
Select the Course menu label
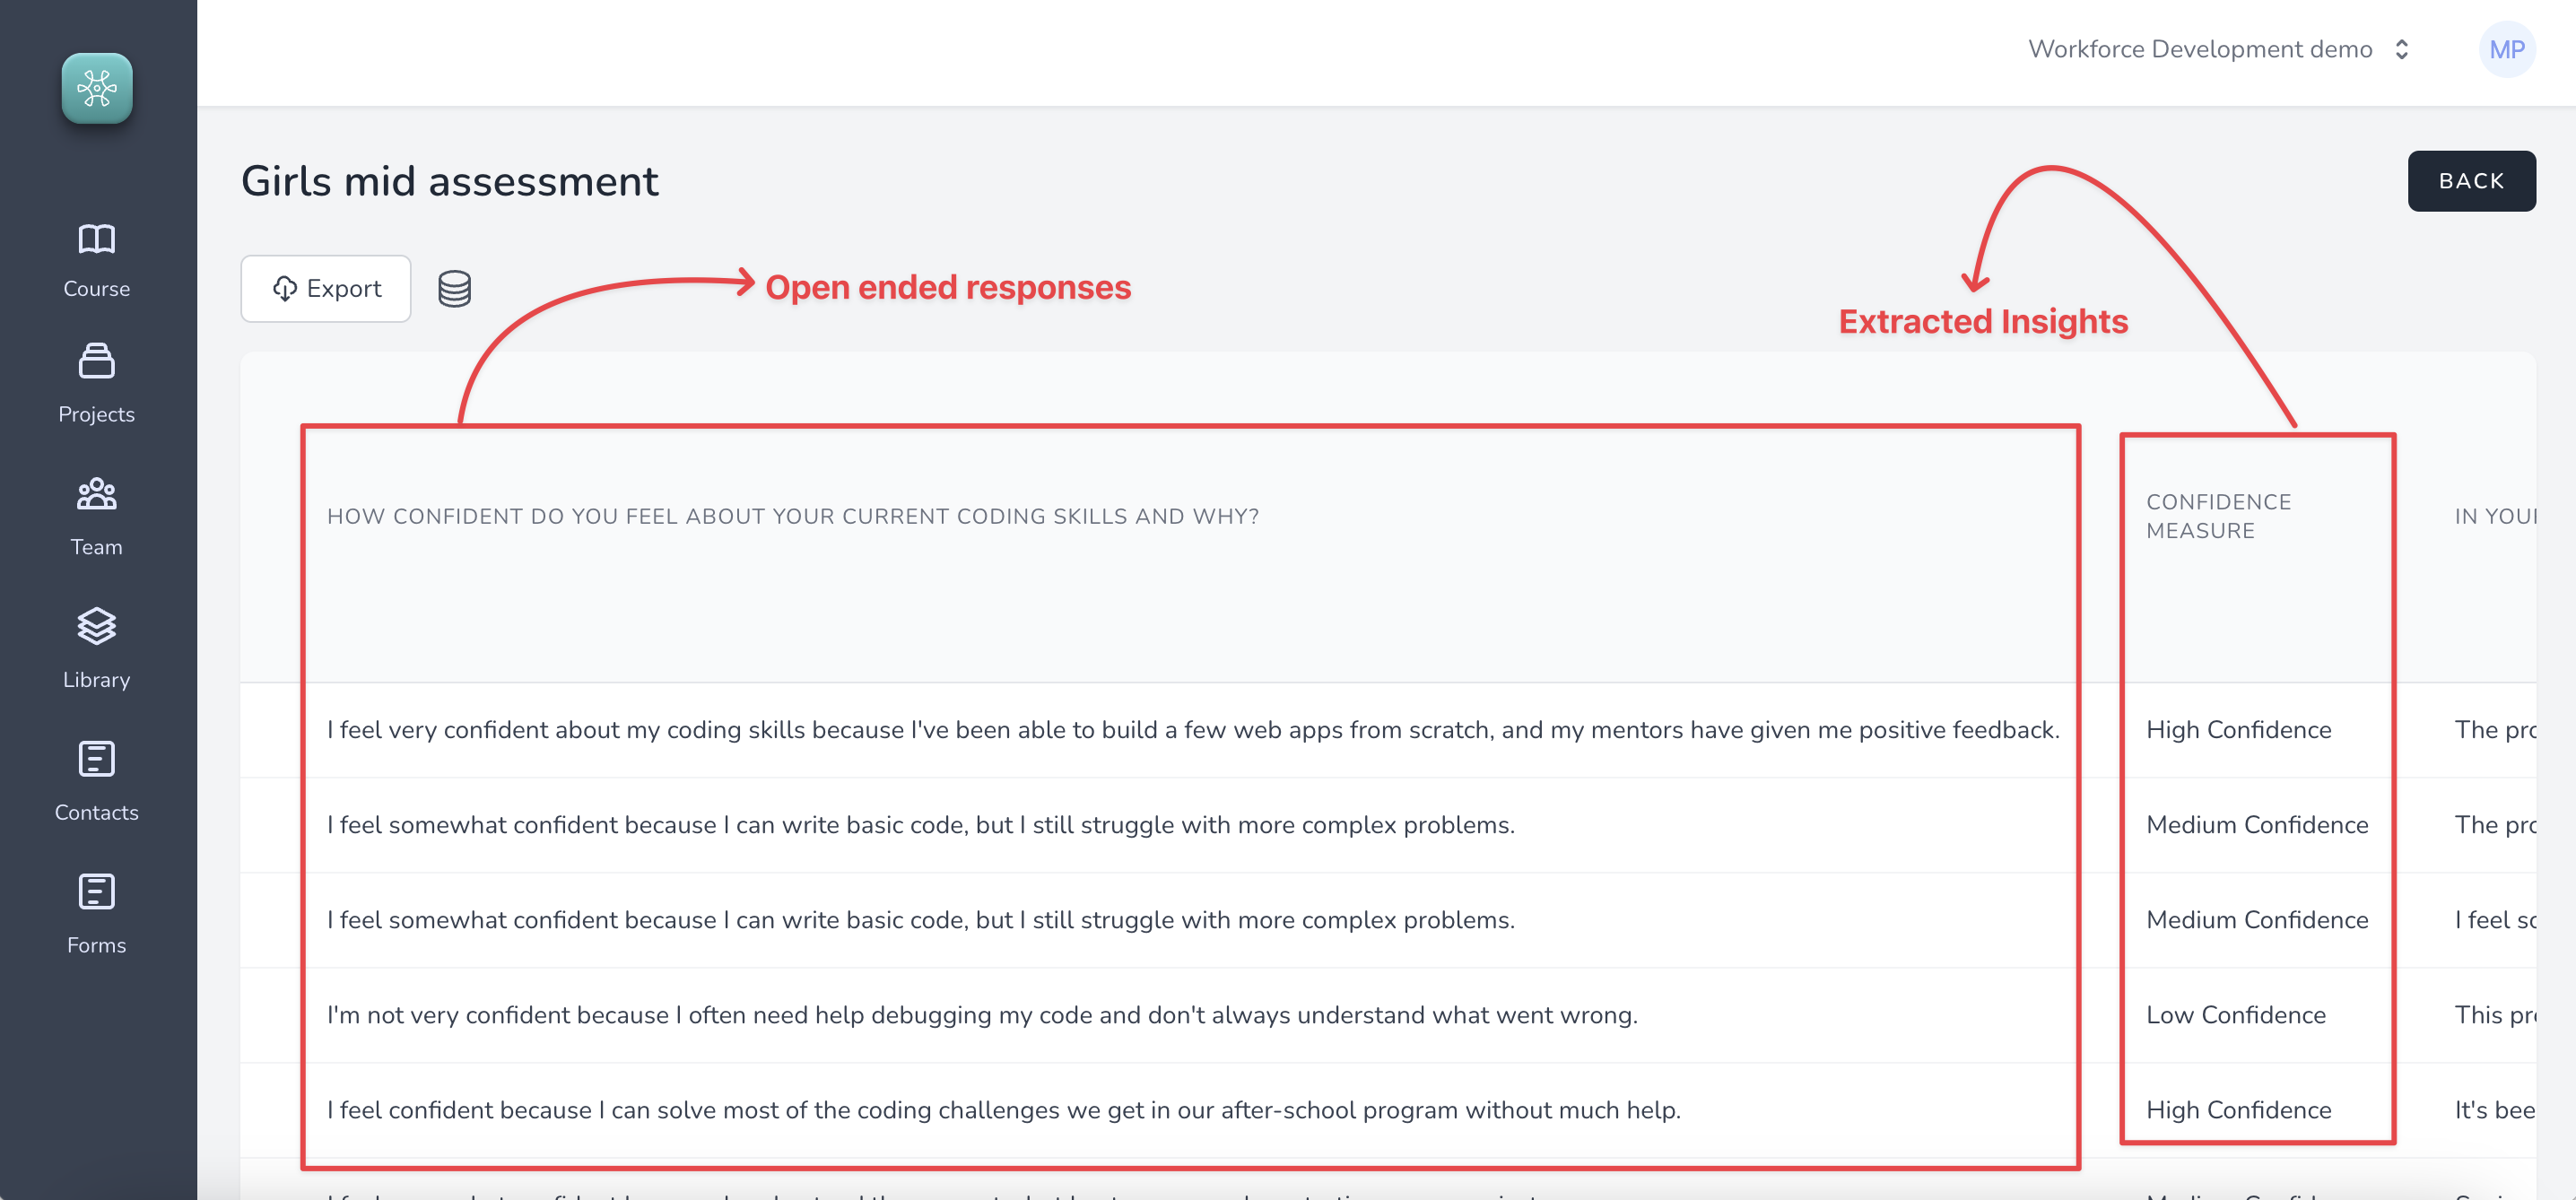tap(97, 289)
